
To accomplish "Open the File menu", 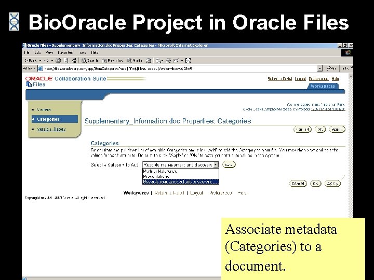I will (26, 52).
